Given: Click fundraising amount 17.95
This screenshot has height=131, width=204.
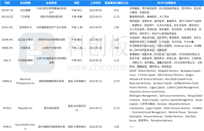Looking at the screenshot, I should (117, 81).
